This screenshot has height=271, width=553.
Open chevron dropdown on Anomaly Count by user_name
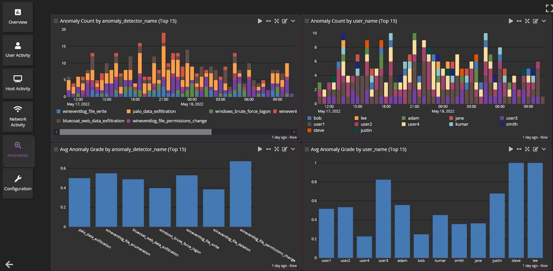coord(544,21)
